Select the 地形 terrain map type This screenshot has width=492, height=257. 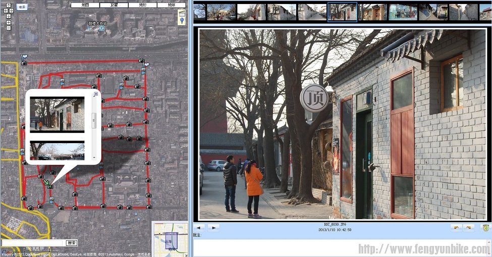[x=142, y=5]
